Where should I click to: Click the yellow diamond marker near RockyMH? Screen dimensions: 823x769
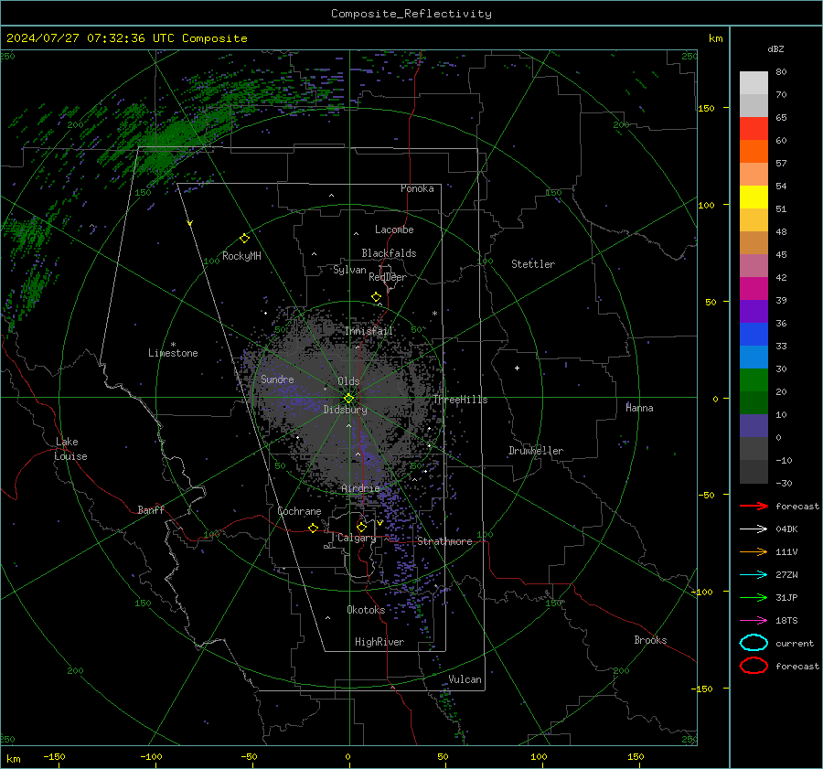244,239
